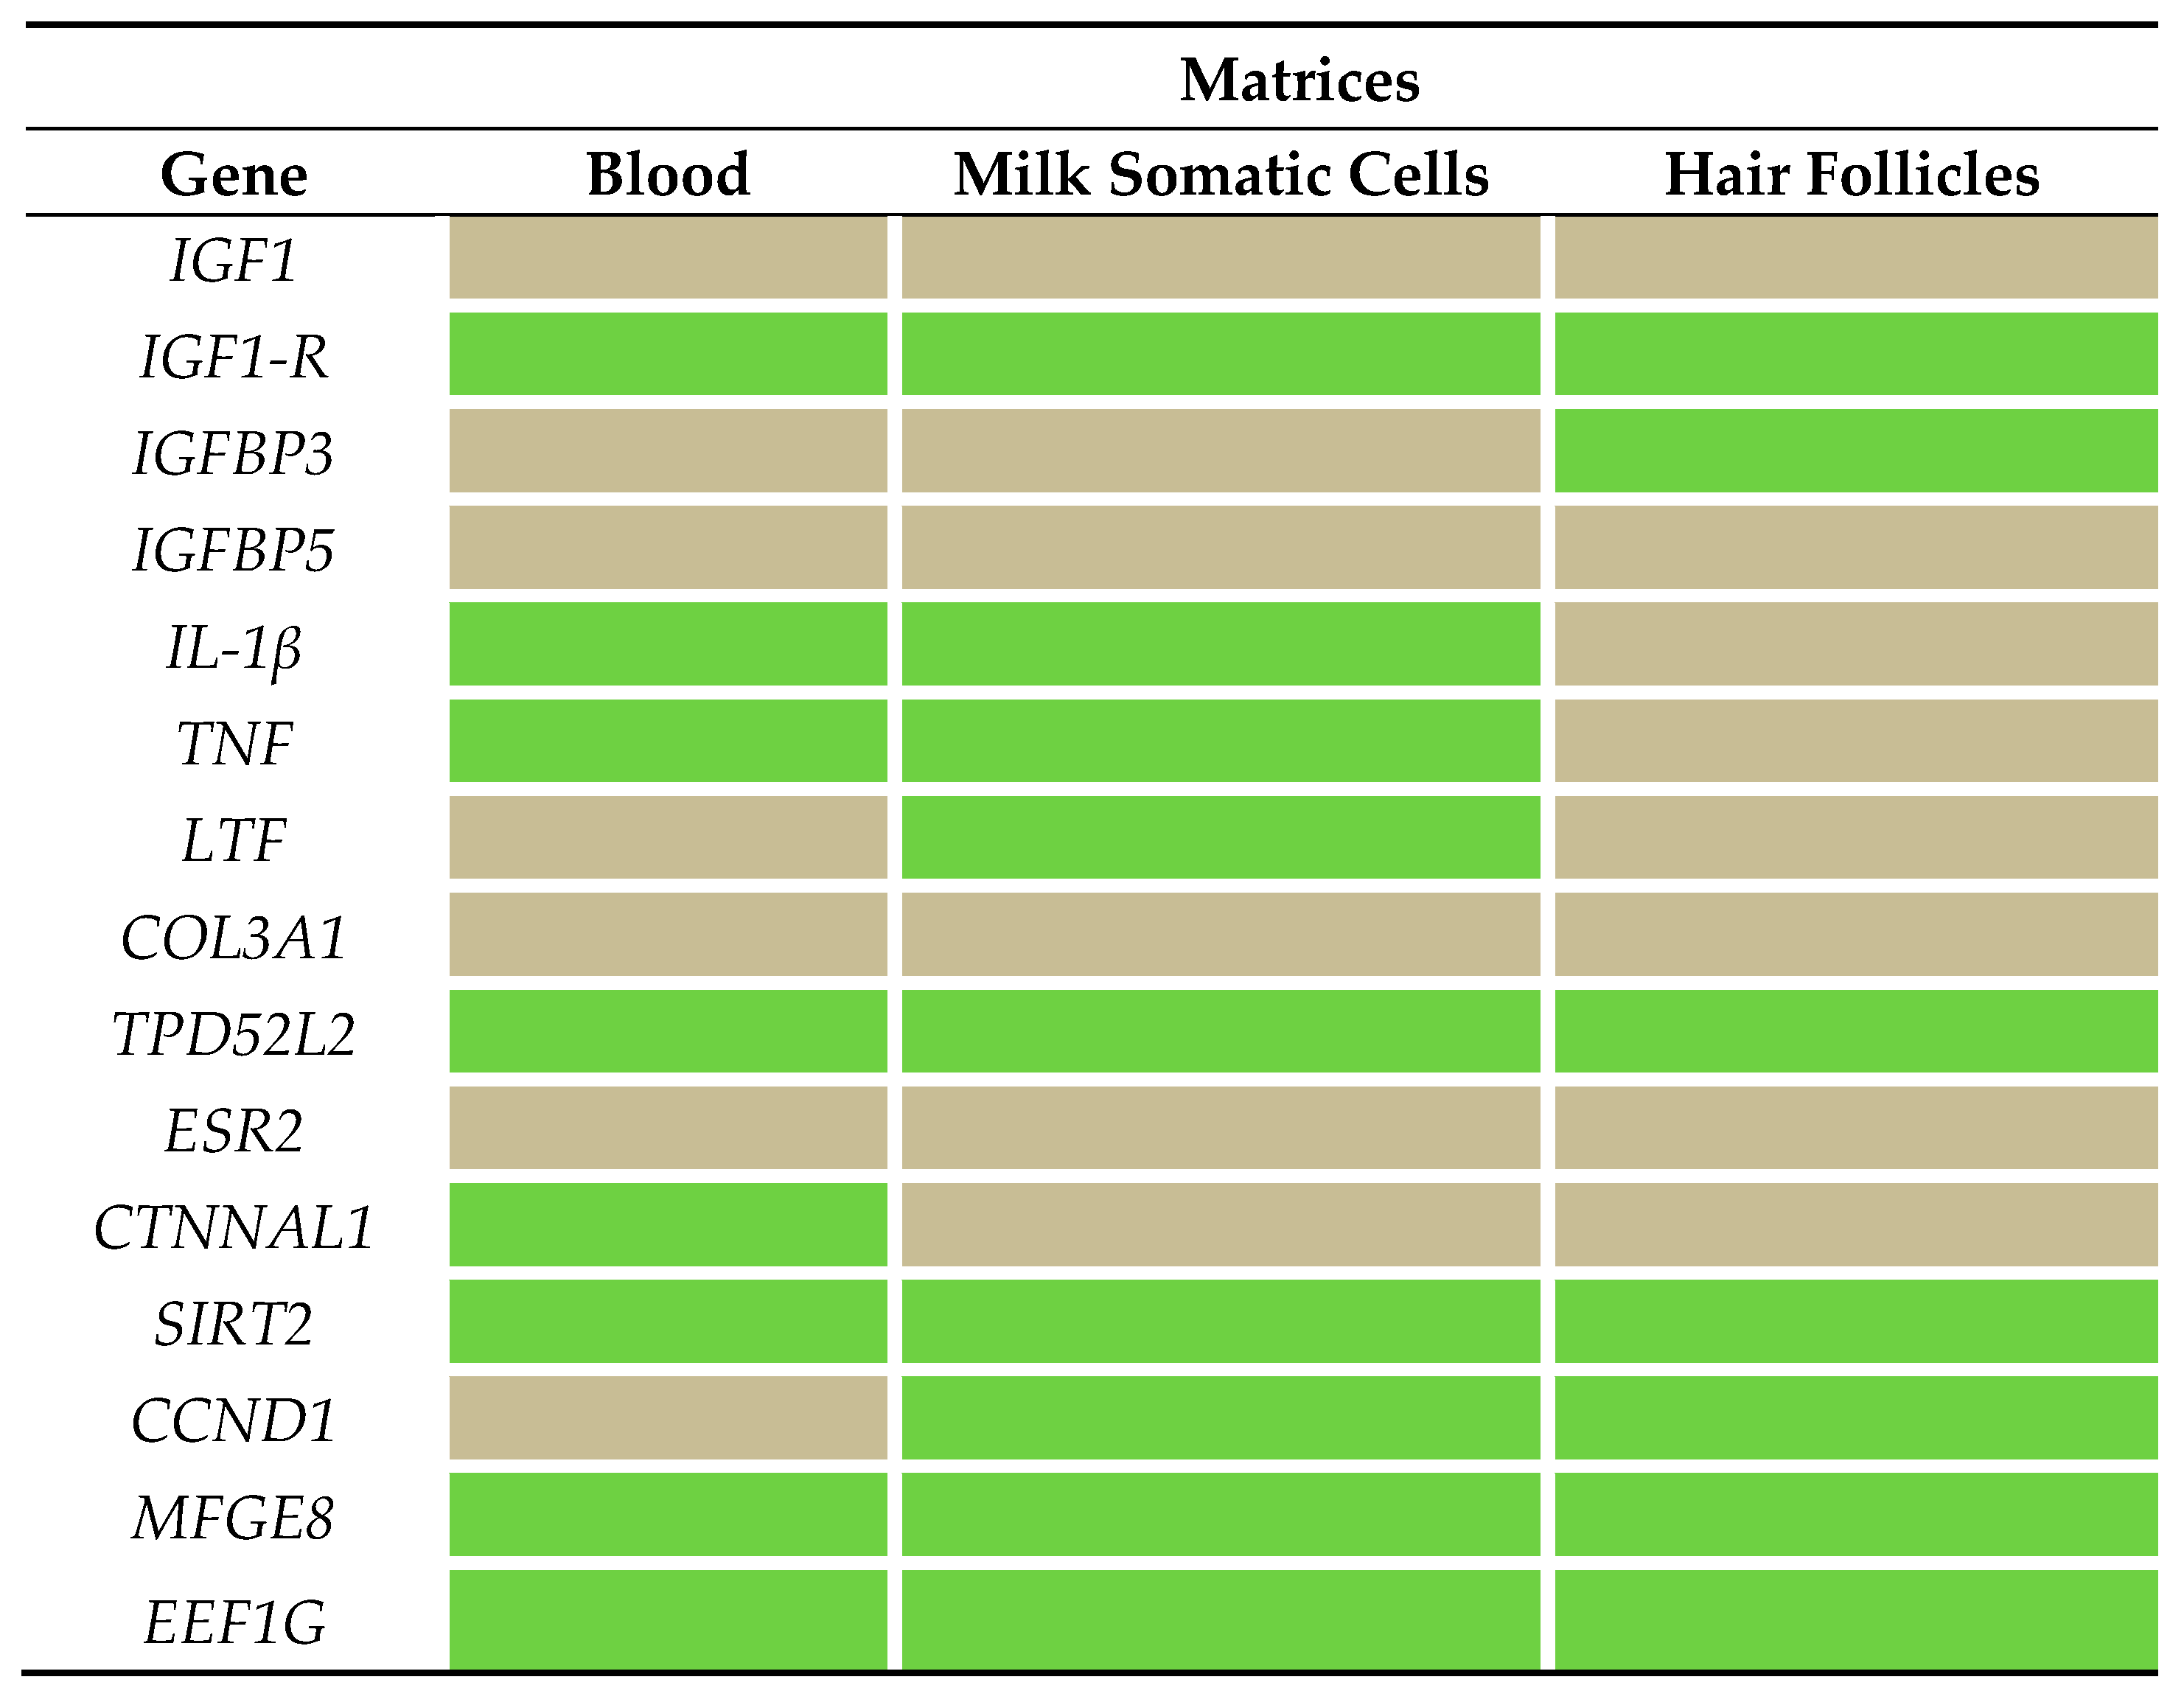Screen dimensions: 2184x1702
Task: Click the tan Blood cell for IGFBP5
Action: click(x=668, y=548)
